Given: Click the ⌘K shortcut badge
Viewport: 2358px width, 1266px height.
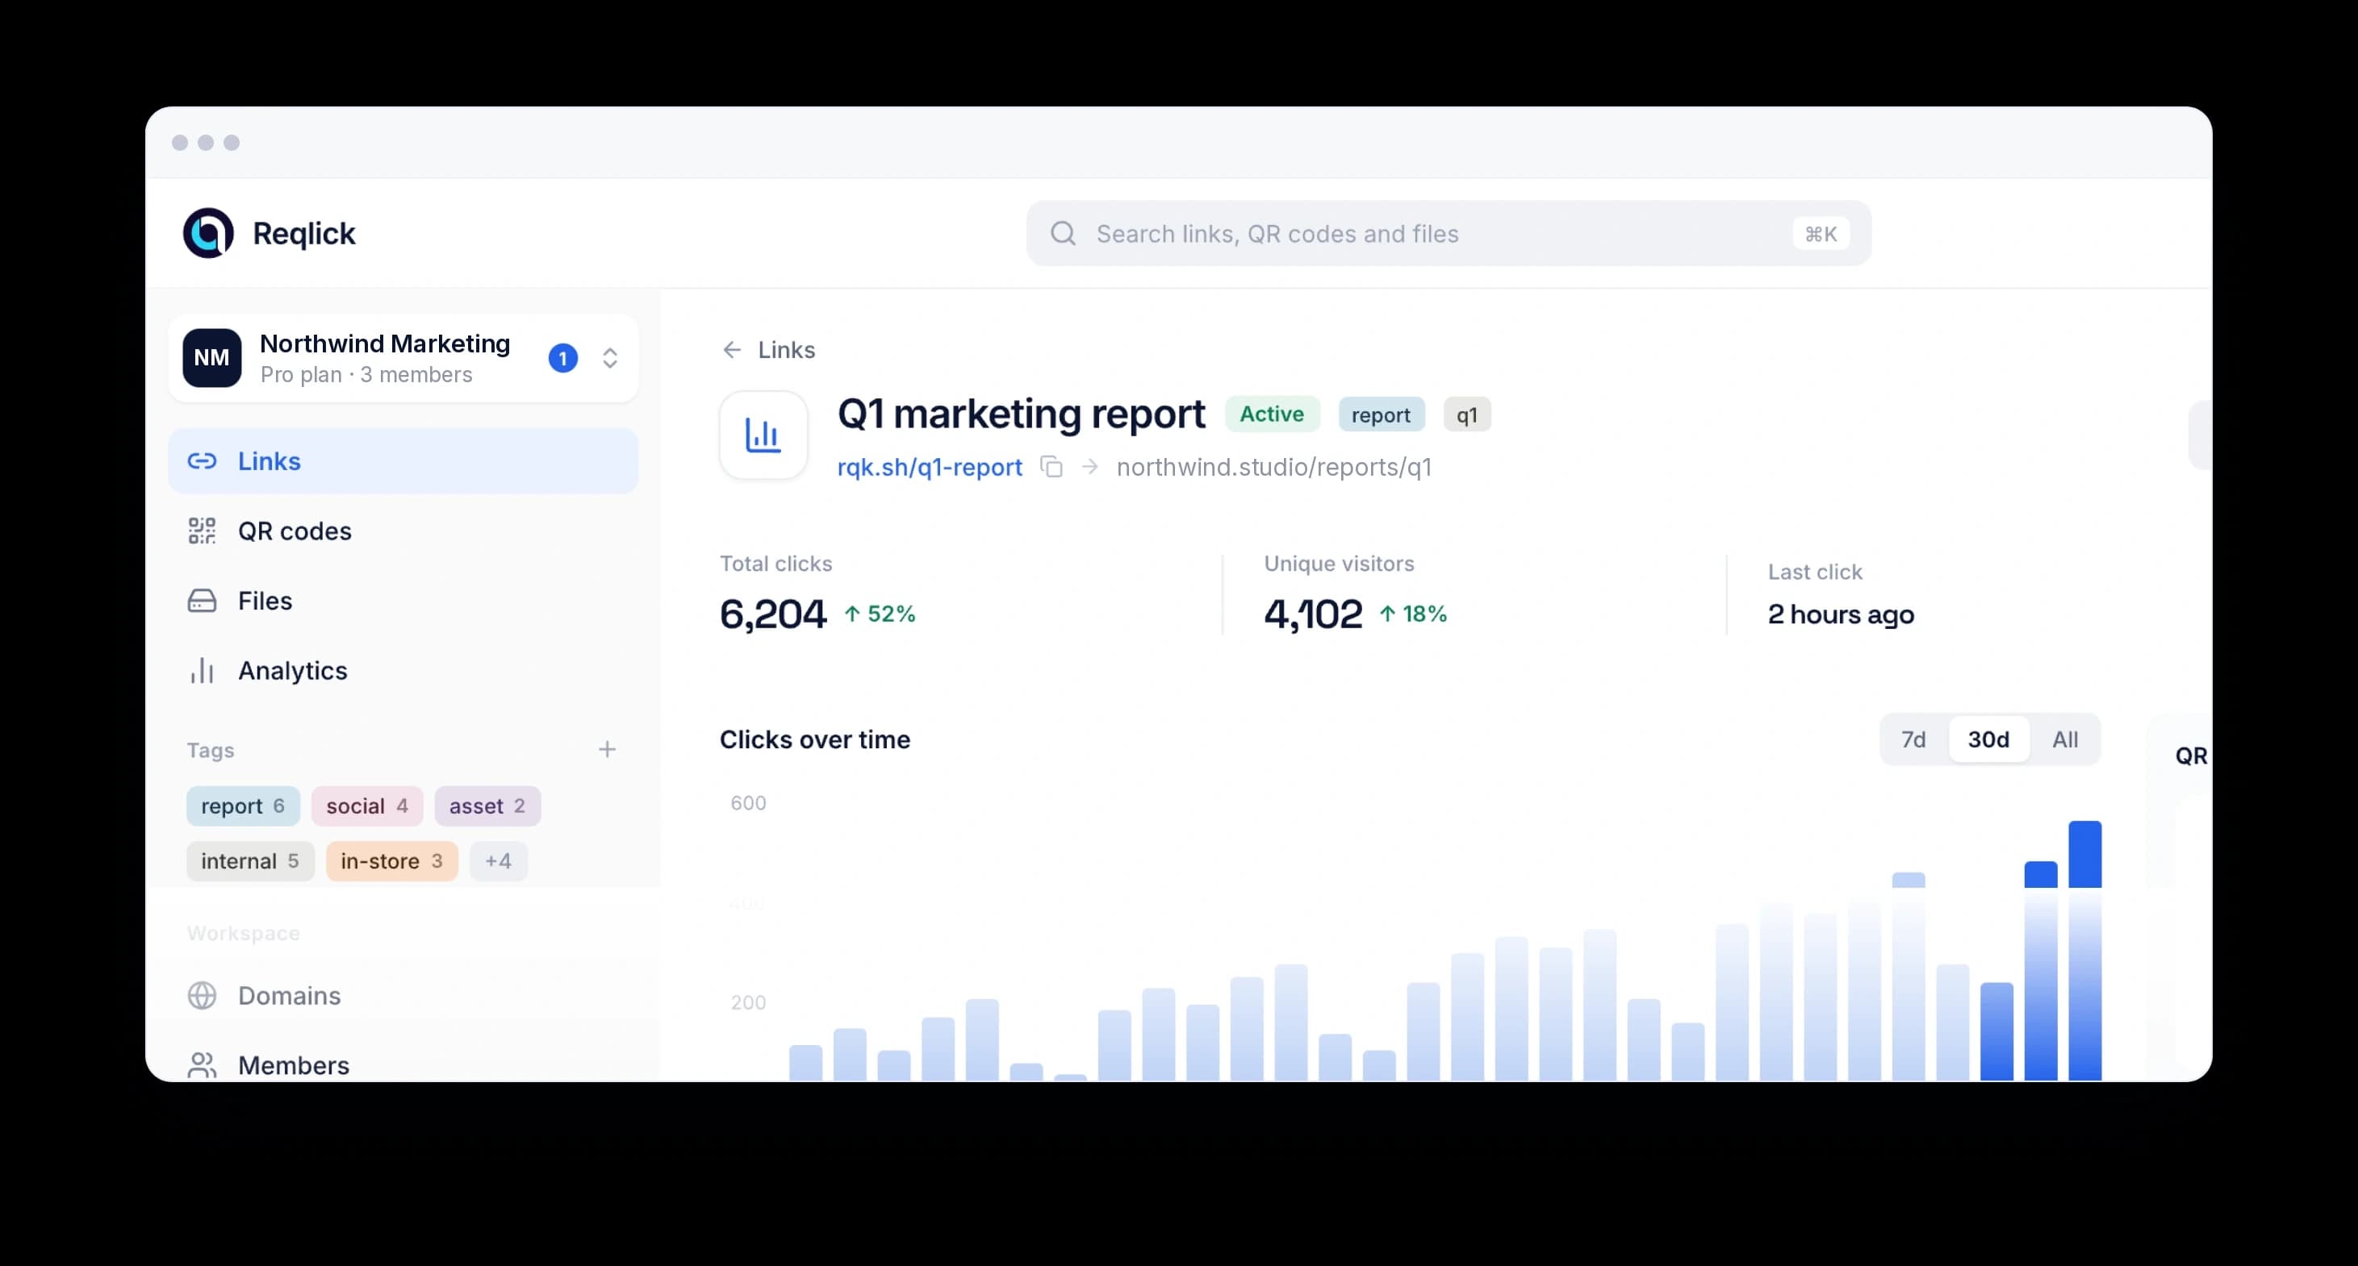Looking at the screenshot, I should (1820, 234).
